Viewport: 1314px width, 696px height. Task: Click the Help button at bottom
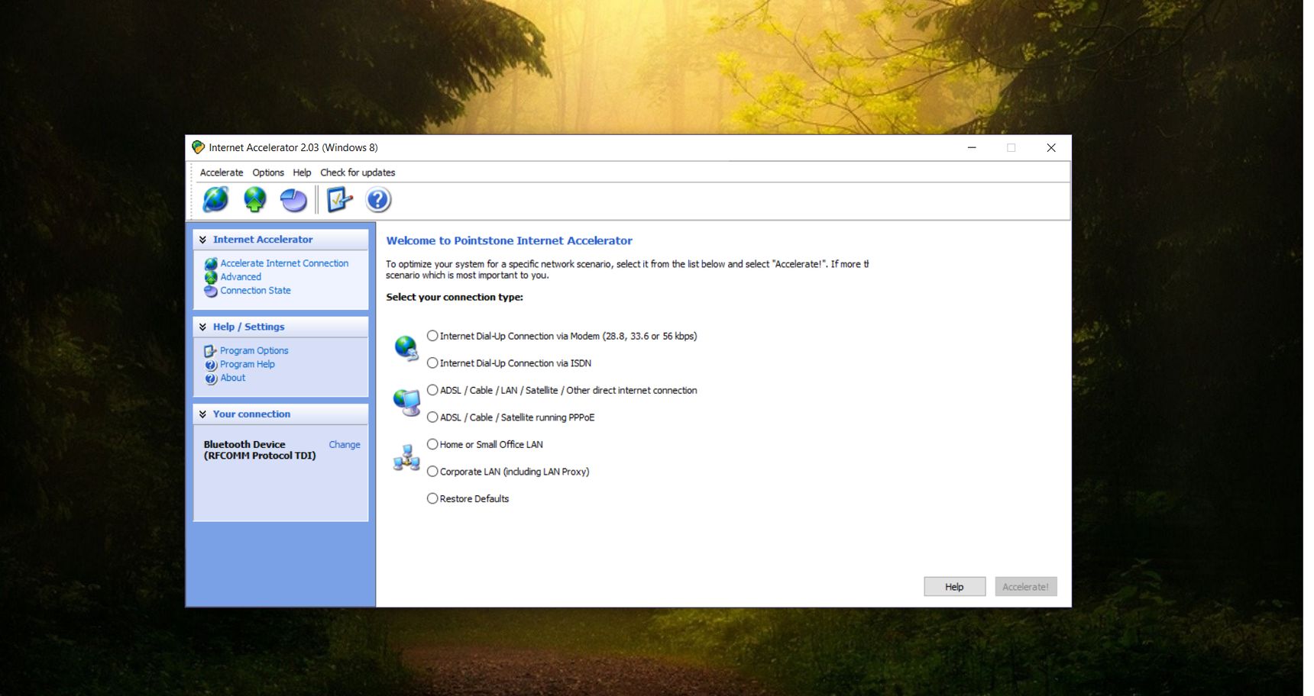(x=954, y=586)
